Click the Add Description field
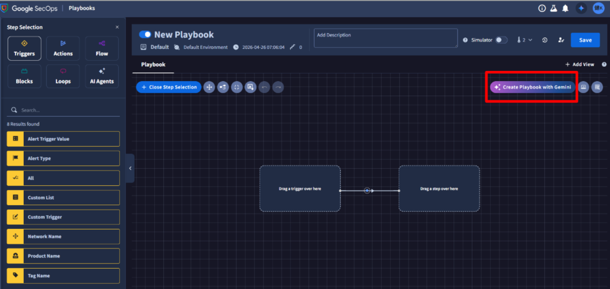The height and width of the screenshot is (289, 610). point(385,38)
